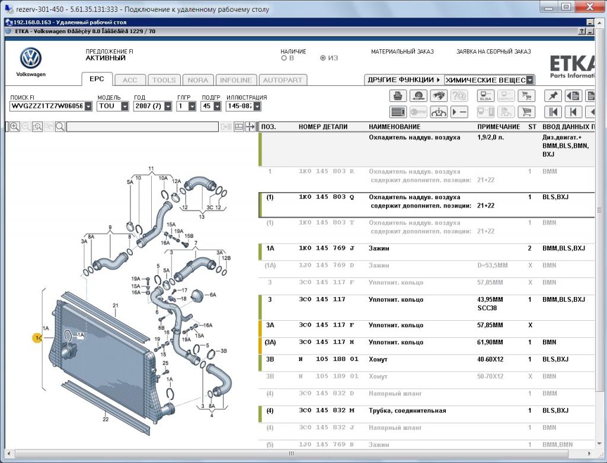607x463 pixels.
Task: Click the НОМЕР ДЕТАЛИ column header
Action: pos(323,127)
